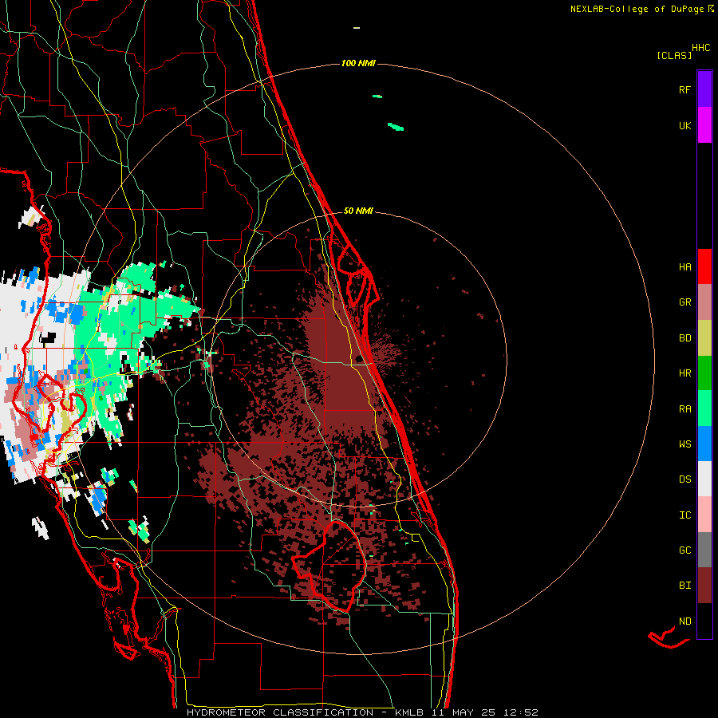Click the 'NEXLAB-College of DuPage' credit text

pyautogui.click(x=637, y=9)
